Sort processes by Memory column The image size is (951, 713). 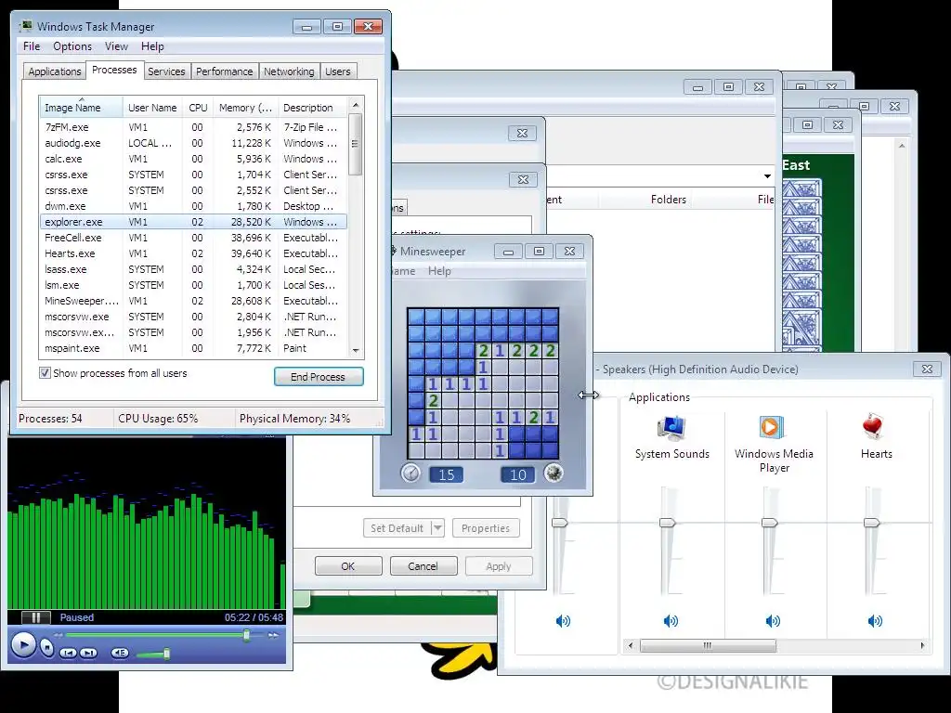[245, 108]
